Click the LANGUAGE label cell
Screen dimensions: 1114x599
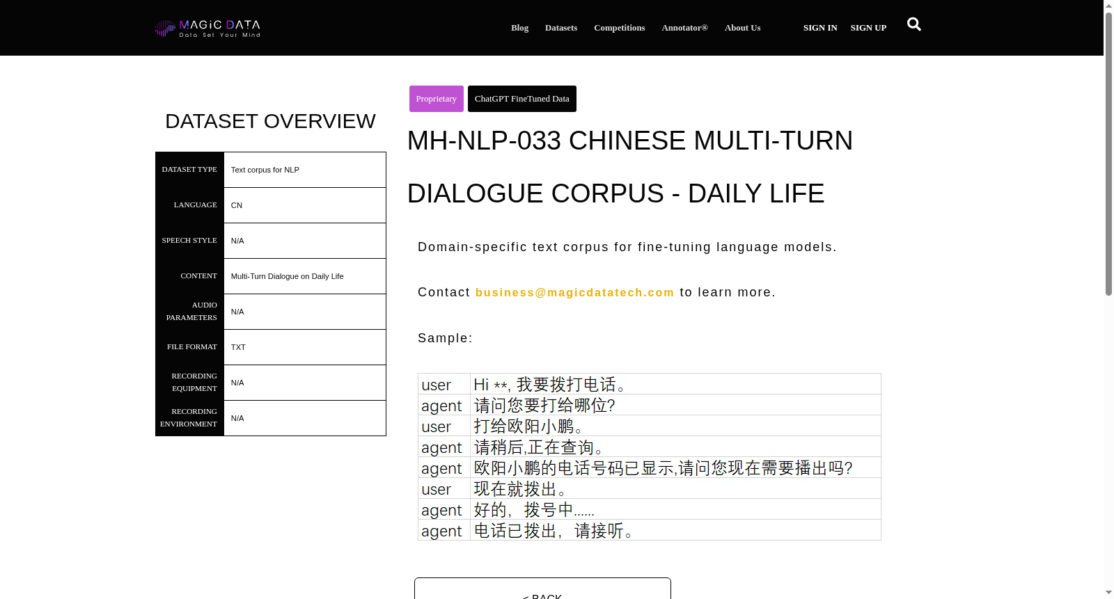[x=189, y=205]
